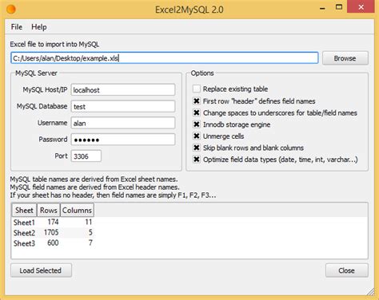Minimize the Excel2MySQL window
Image resolution: width=379 pixels, height=300 pixels.
pyautogui.click(x=322, y=8)
